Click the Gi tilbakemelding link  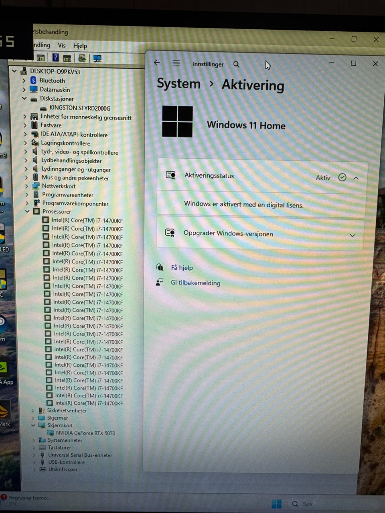tap(195, 283)
